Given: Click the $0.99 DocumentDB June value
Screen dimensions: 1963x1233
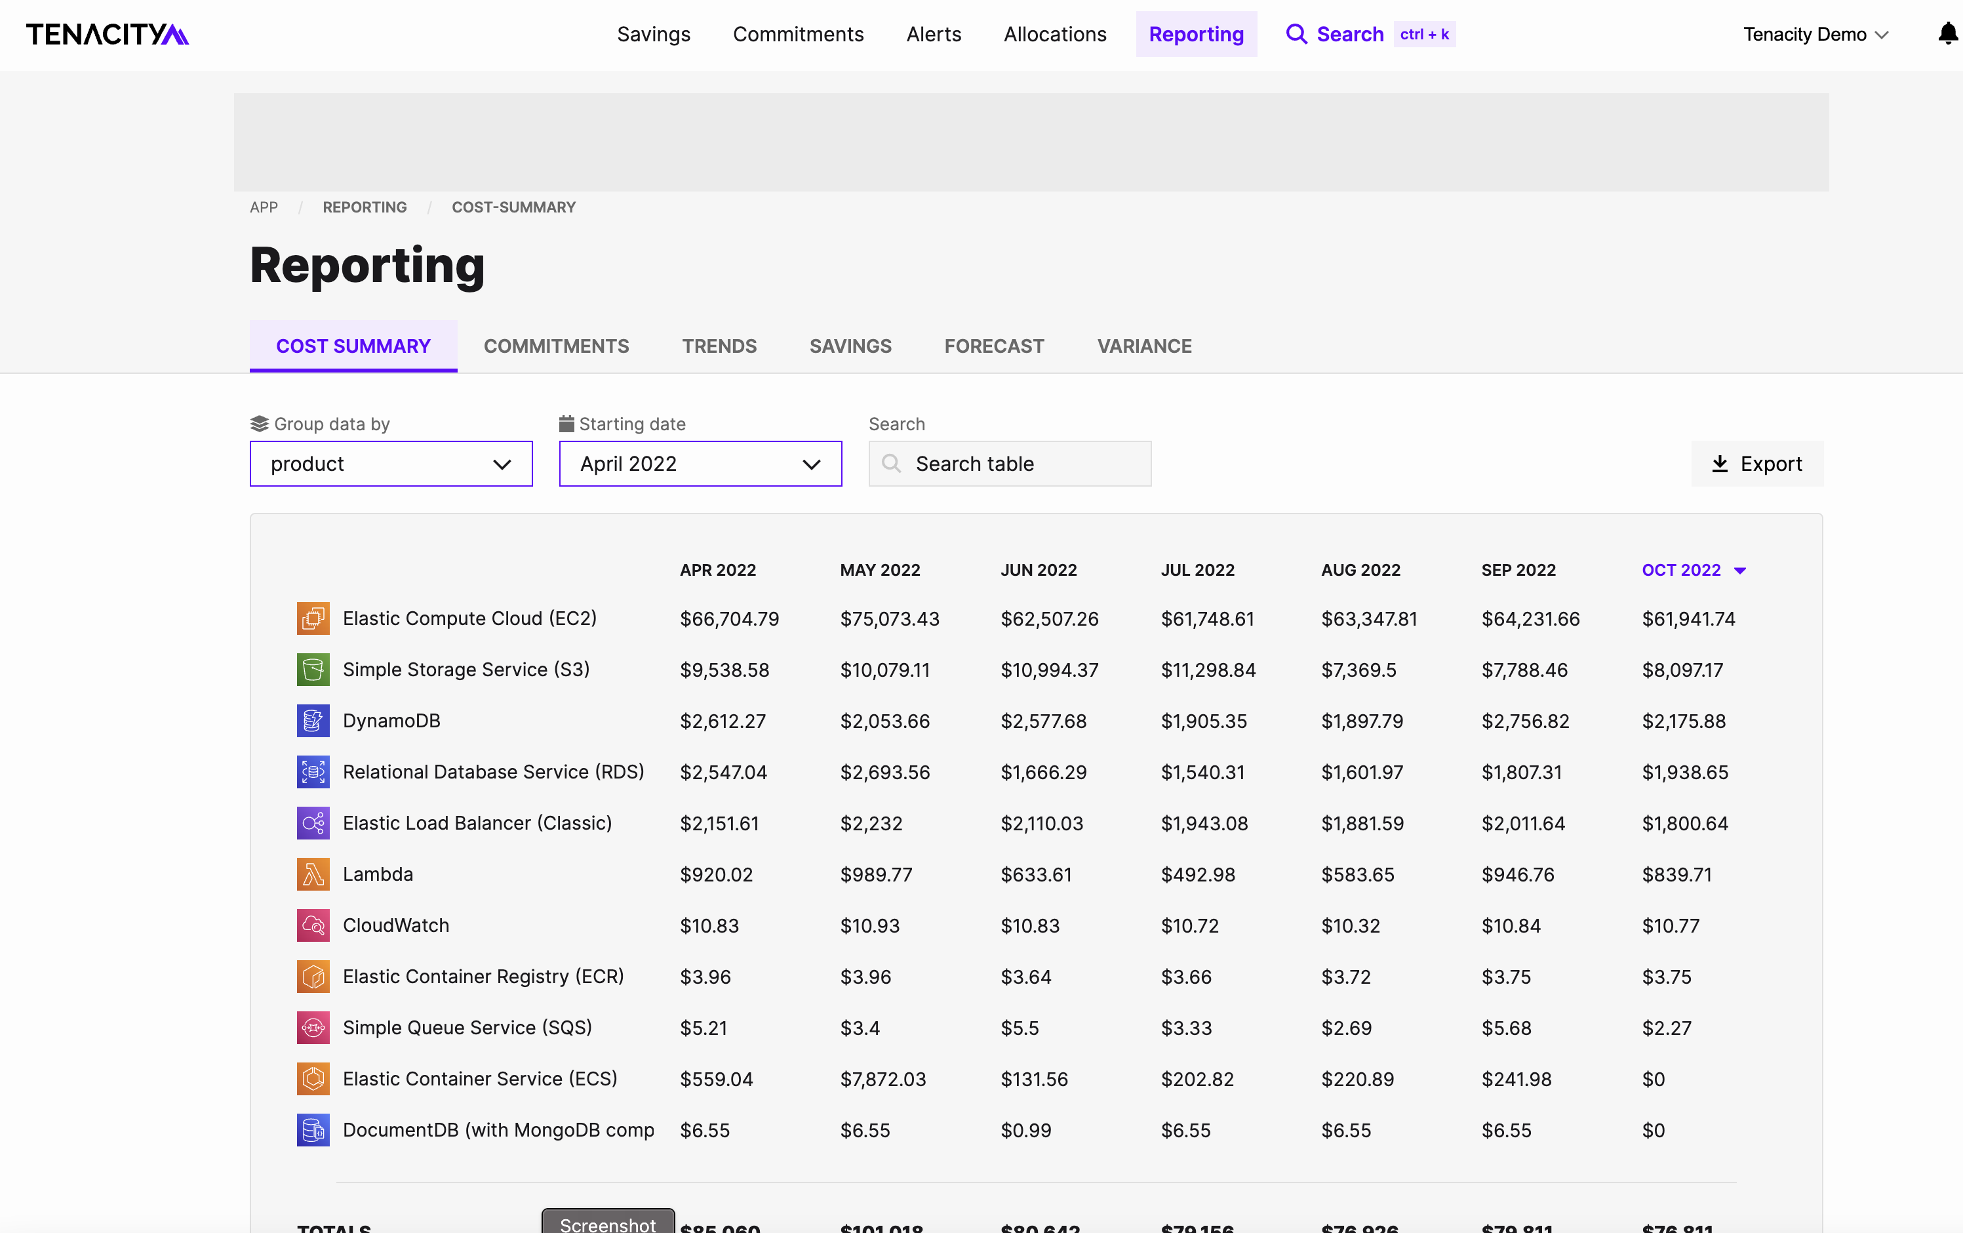Looking at the screenshot, I should [x=1025, y=1131].
